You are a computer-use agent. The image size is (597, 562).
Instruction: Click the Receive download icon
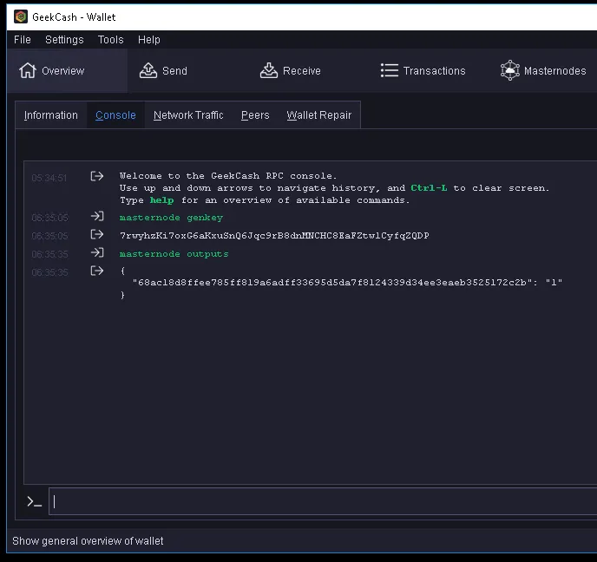click(x=269, y=70)
